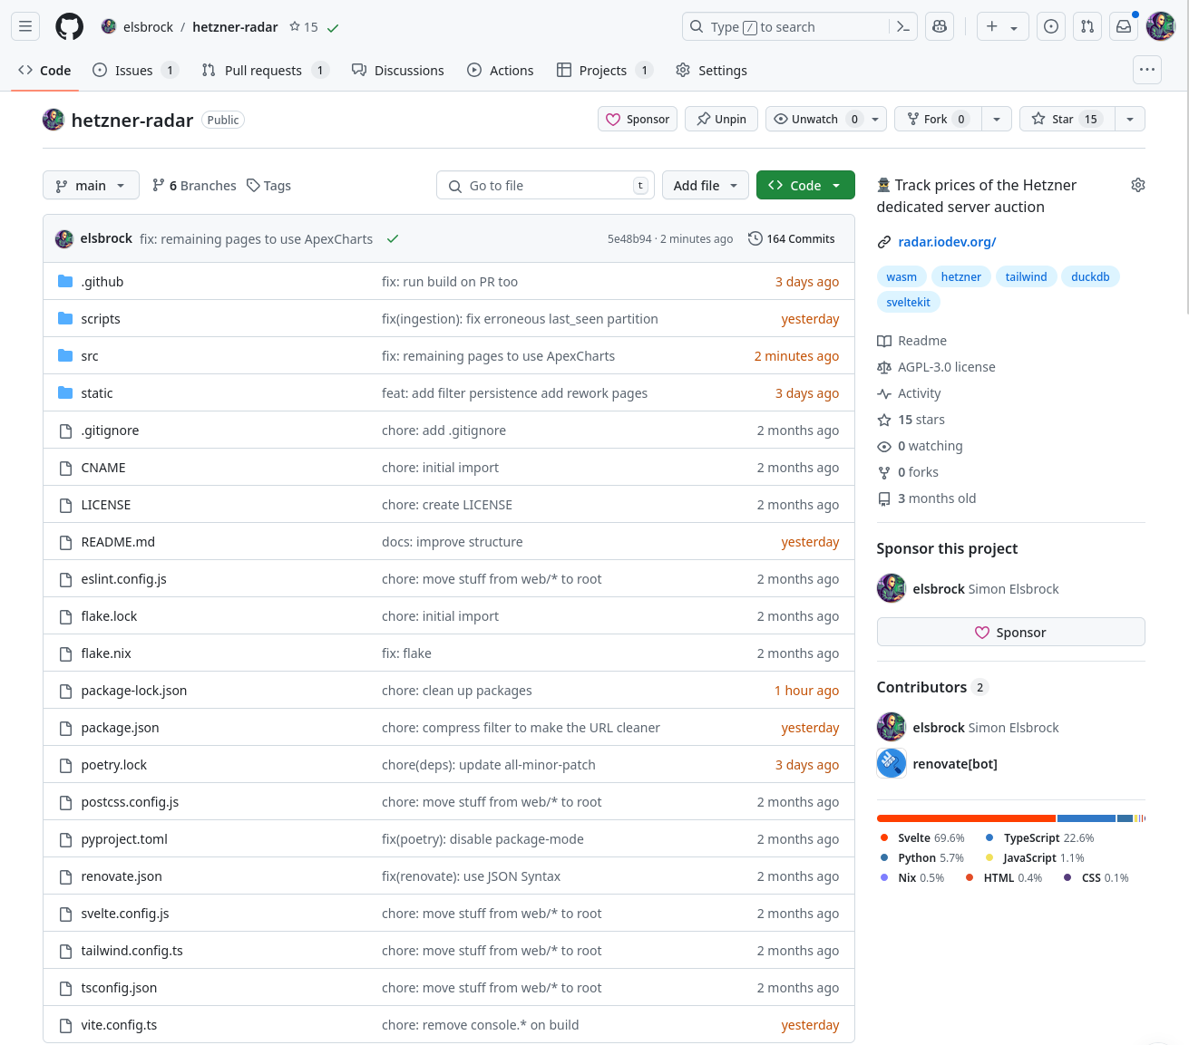Open the main branch selector dropdown
The image size is (1189, 1045).
[91, 185]
